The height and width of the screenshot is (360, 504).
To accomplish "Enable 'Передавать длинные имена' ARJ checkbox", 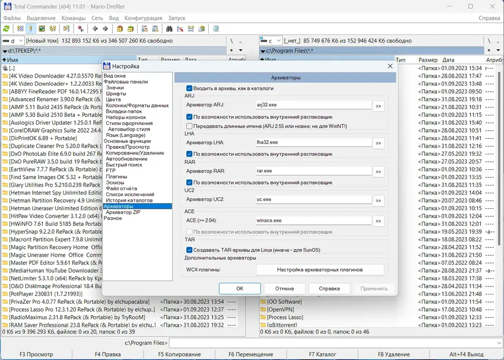I will 190,126.
